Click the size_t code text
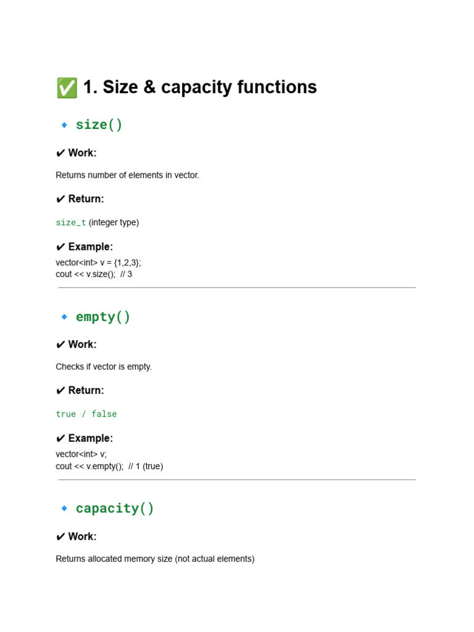Image resolution: width=474 pixels, height=632 pixels. click(71, 222)
